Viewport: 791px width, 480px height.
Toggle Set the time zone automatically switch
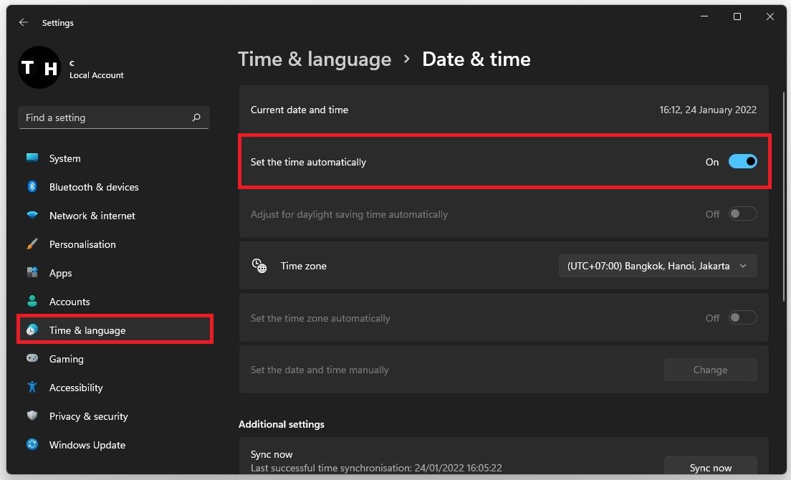[742, 318]
